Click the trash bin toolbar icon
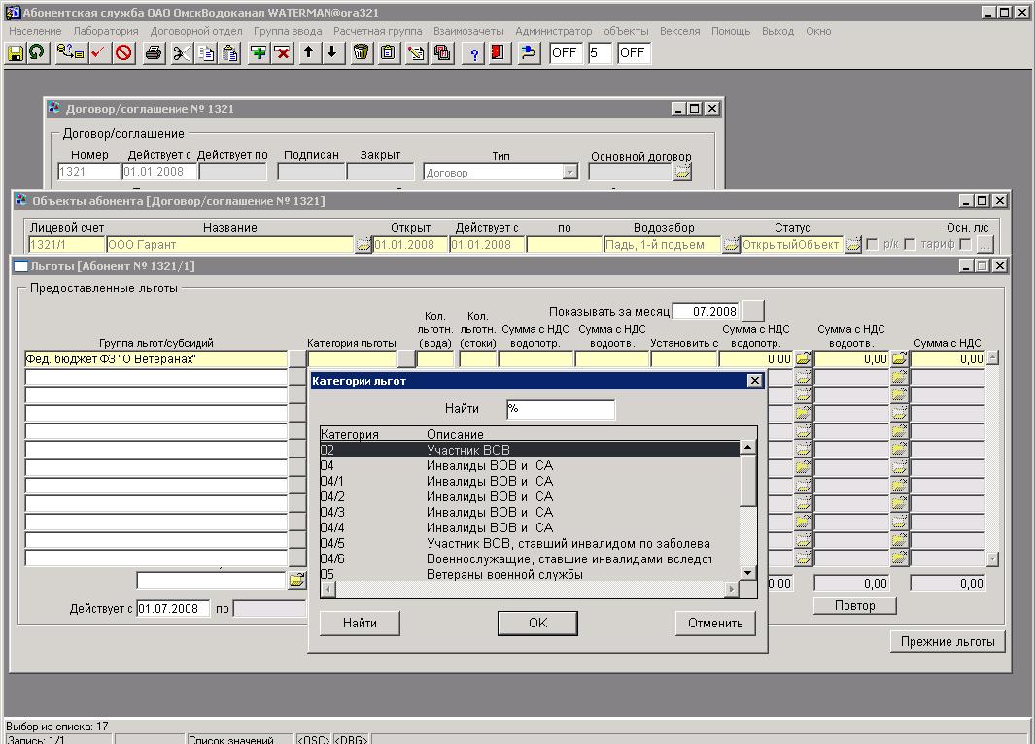1035x744 pixels. click(361, 53)
